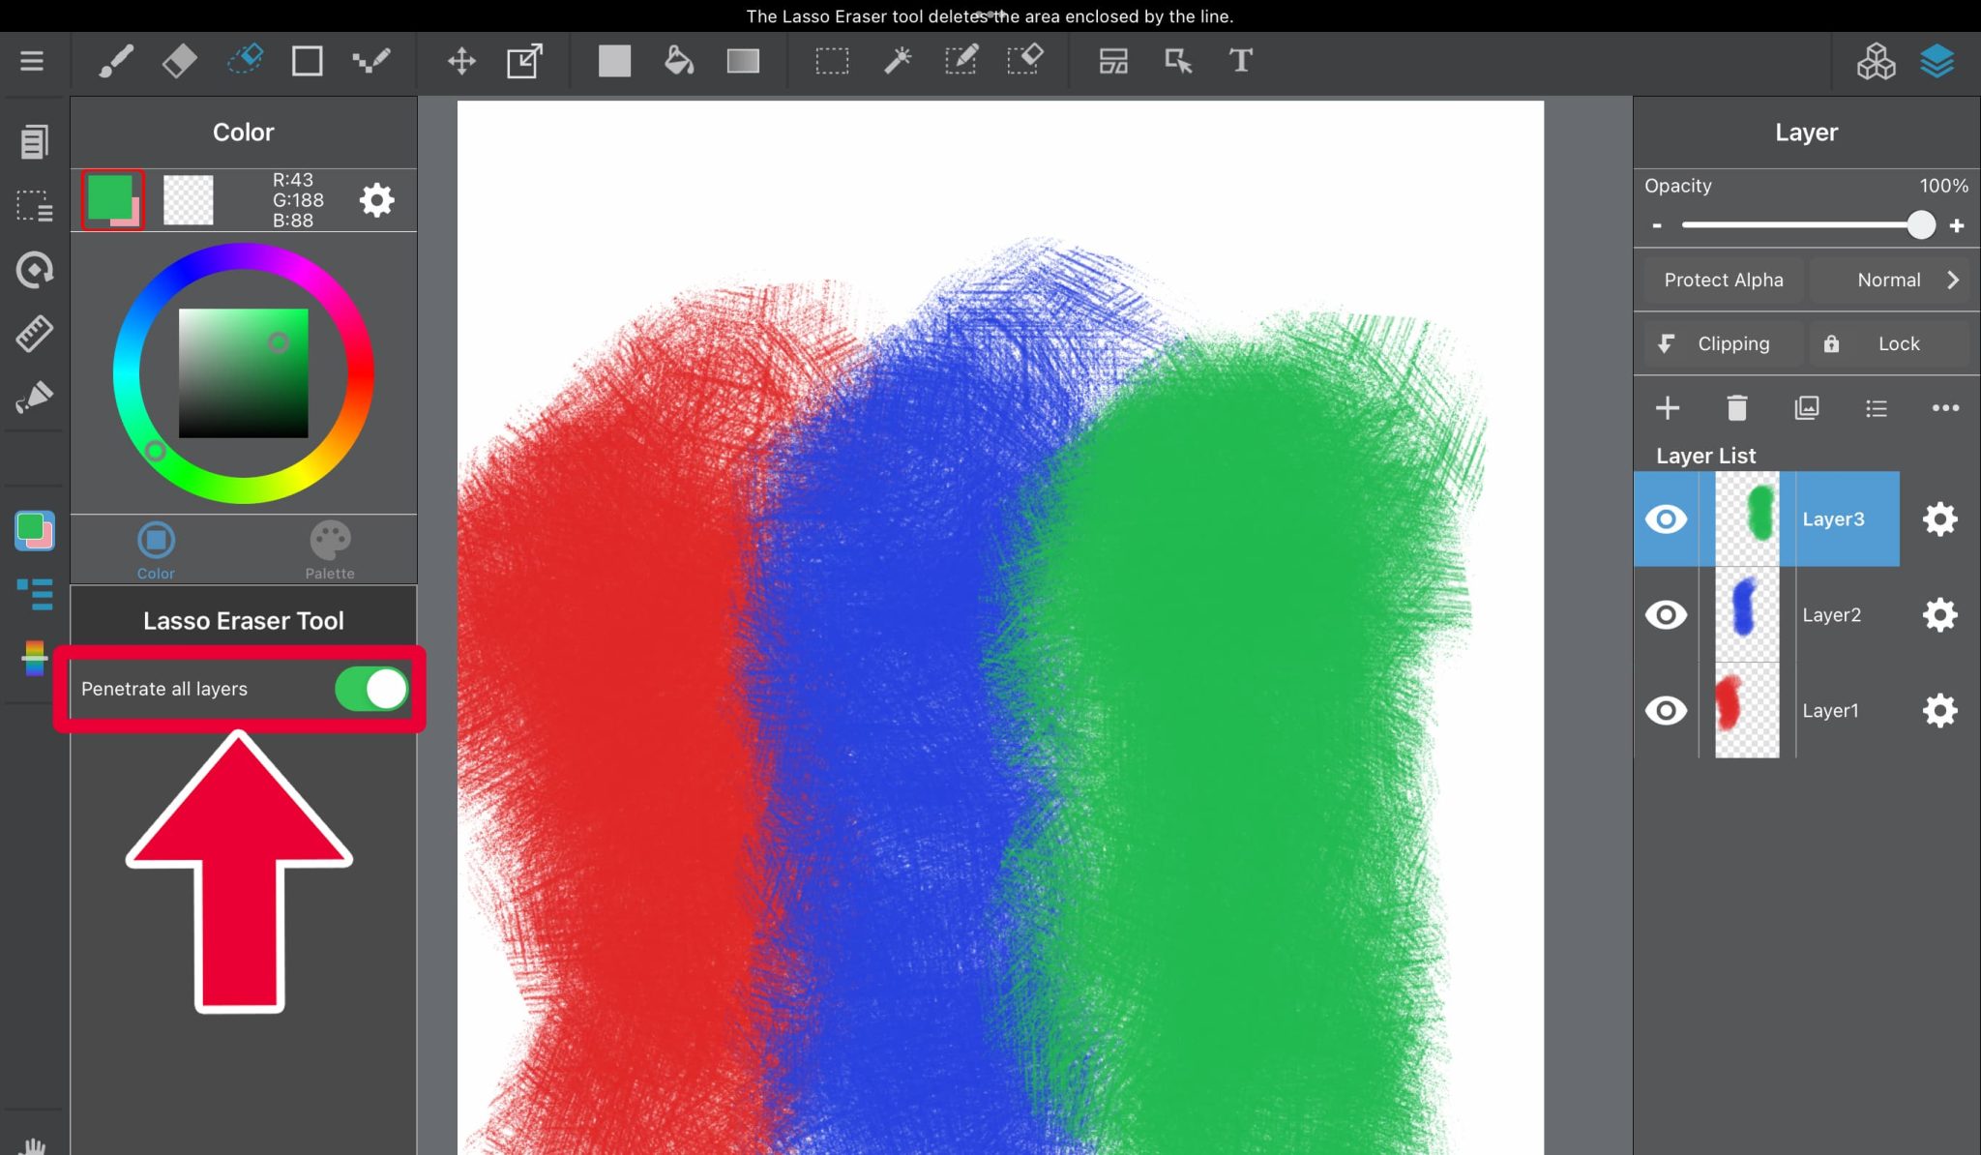1981x1155 pixels.
Task: Open the hamburger menu
Action: (x=32, y=61)
